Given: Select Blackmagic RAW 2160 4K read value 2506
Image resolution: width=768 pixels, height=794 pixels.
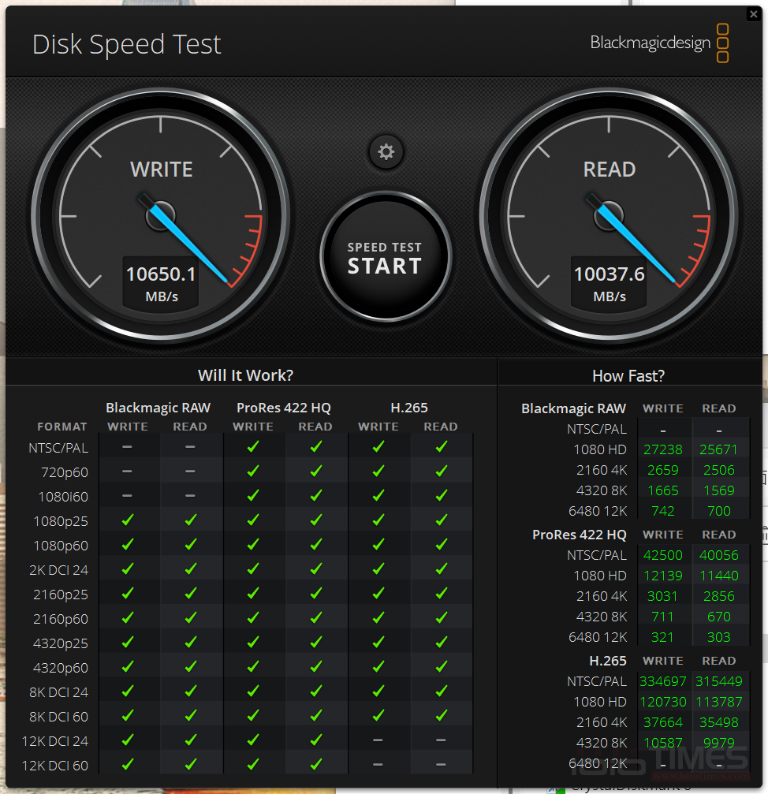Looking at the screenshot, I should tap(719, 470).
